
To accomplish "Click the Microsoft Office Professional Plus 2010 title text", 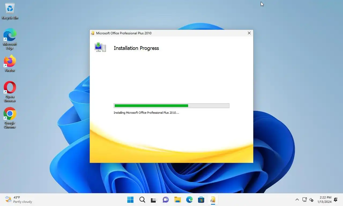I will (x=124, y=33).
